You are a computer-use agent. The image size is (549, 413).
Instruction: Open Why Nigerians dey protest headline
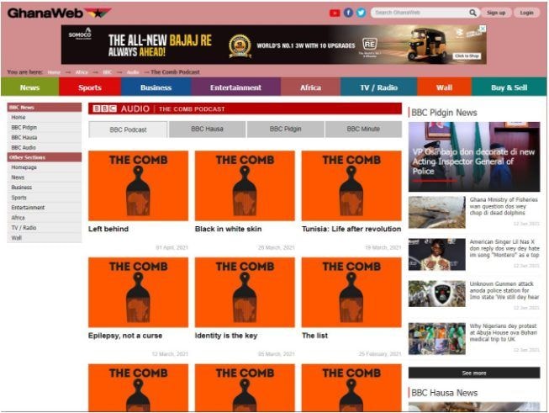click(x=503, y=332)
